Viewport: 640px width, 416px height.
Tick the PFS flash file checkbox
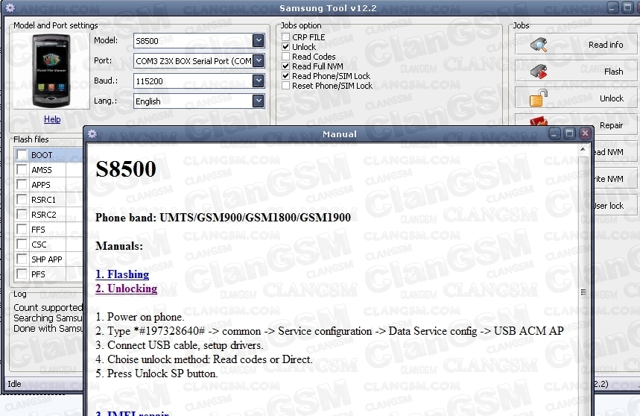coord(22,274)
